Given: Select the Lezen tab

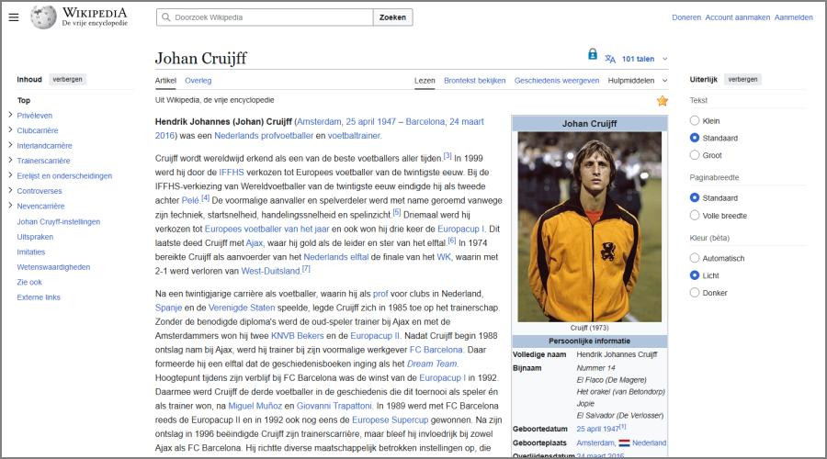Looking at the screenshot, I should pyautogui.click(x=425, y=81).
